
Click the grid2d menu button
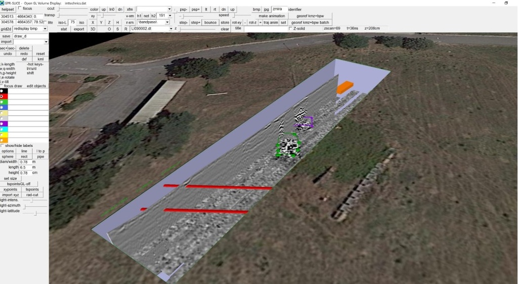coord(6,29)
